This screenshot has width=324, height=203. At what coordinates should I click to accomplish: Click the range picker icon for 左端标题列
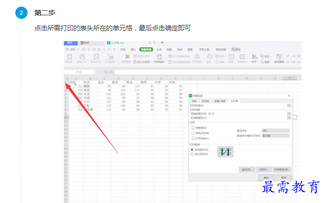(289, 118)
